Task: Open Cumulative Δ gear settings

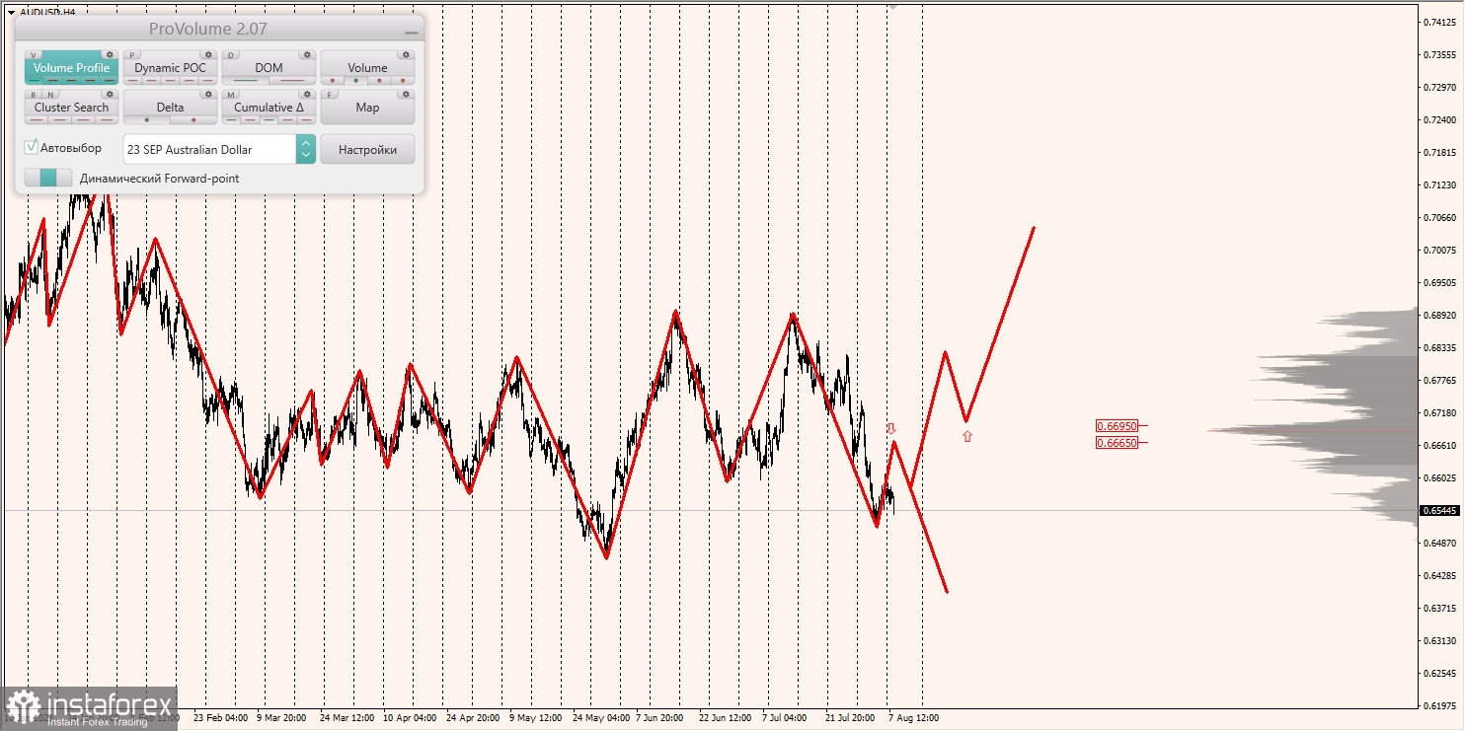Action: (307, 94)
